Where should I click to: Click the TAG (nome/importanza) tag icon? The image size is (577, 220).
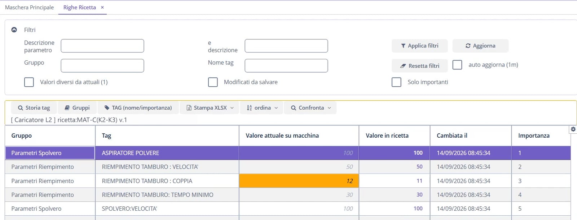tap(107, 108)
